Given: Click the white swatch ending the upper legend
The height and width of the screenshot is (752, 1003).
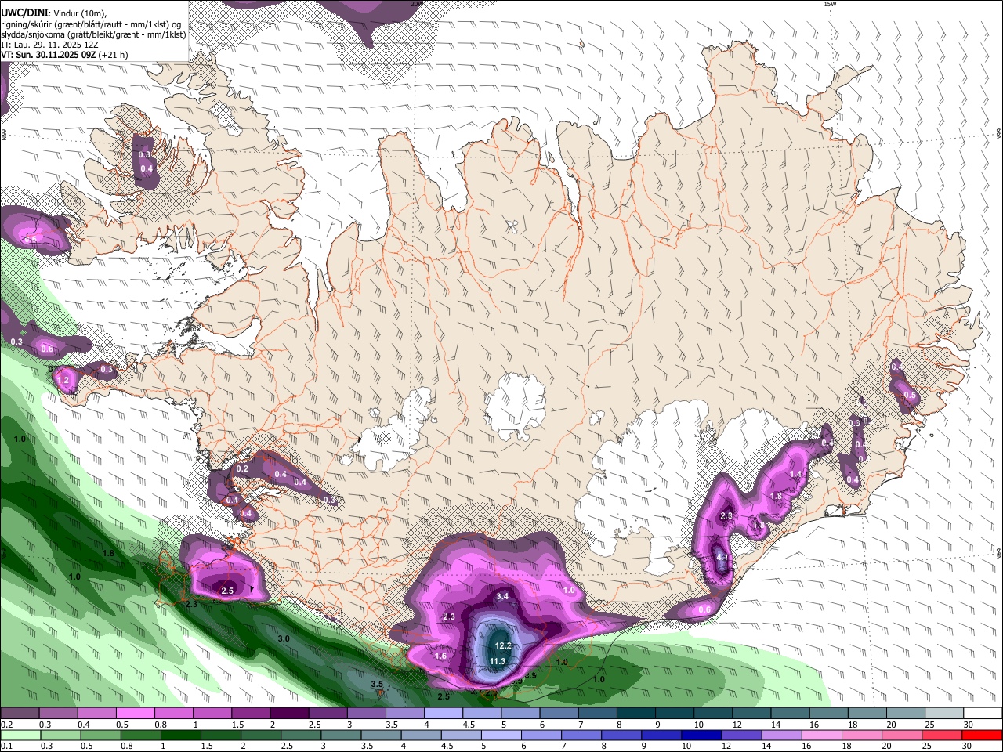Looking at the screenshot, I should 982,714.
